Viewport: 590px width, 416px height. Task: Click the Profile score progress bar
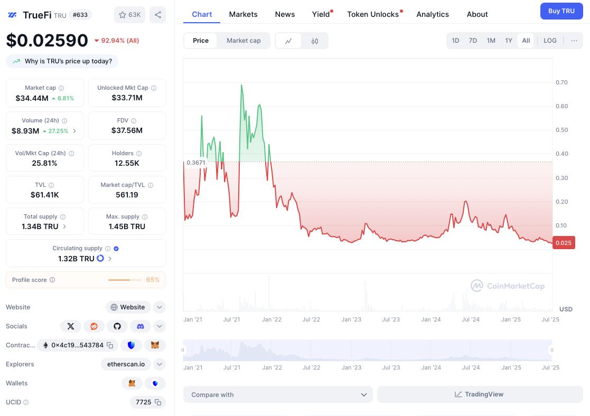tap(125, 280)
